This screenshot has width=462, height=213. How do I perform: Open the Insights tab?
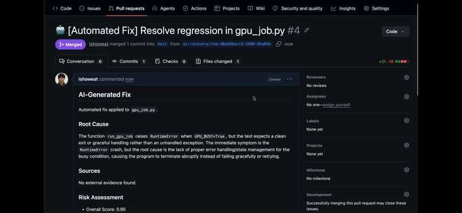pos(343,9)
